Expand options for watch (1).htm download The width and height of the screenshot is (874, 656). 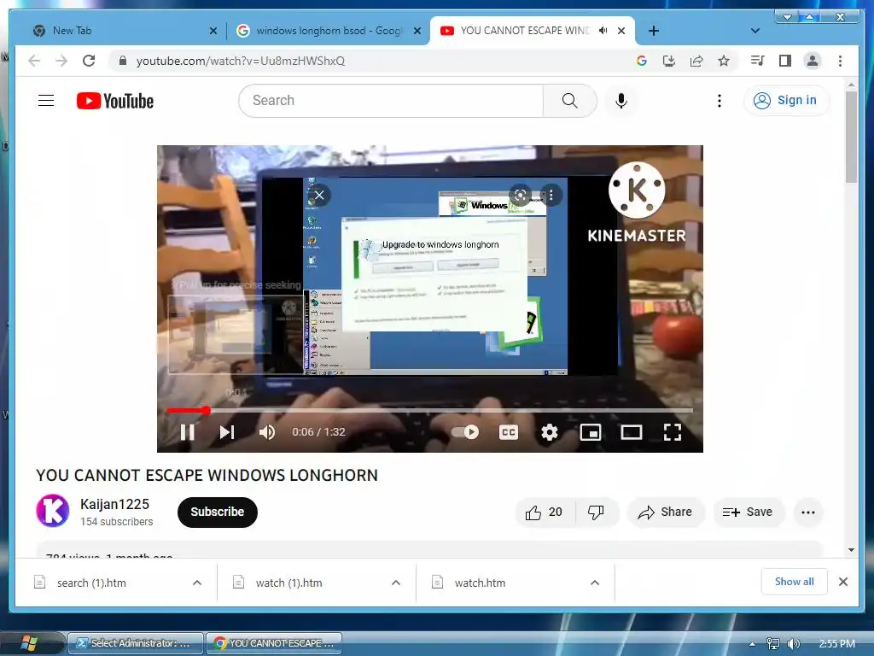coord(396,583)
